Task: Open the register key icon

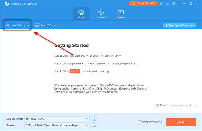Action: coord(161,3)
